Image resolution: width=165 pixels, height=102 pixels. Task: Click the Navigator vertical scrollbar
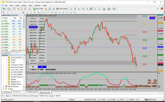24,73
